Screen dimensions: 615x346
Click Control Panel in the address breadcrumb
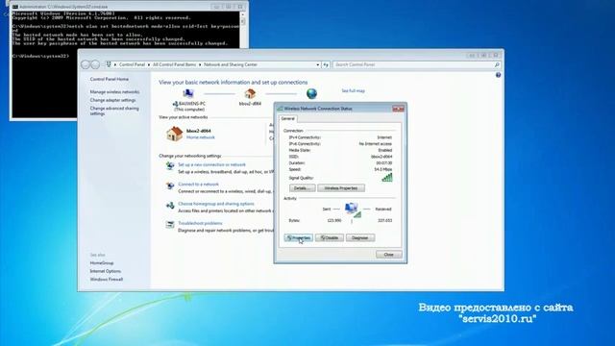[x=132, y=64]
